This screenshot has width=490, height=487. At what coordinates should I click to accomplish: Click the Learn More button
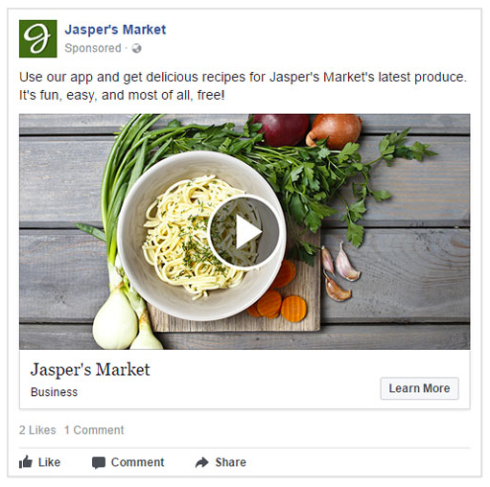coord(419,388)
